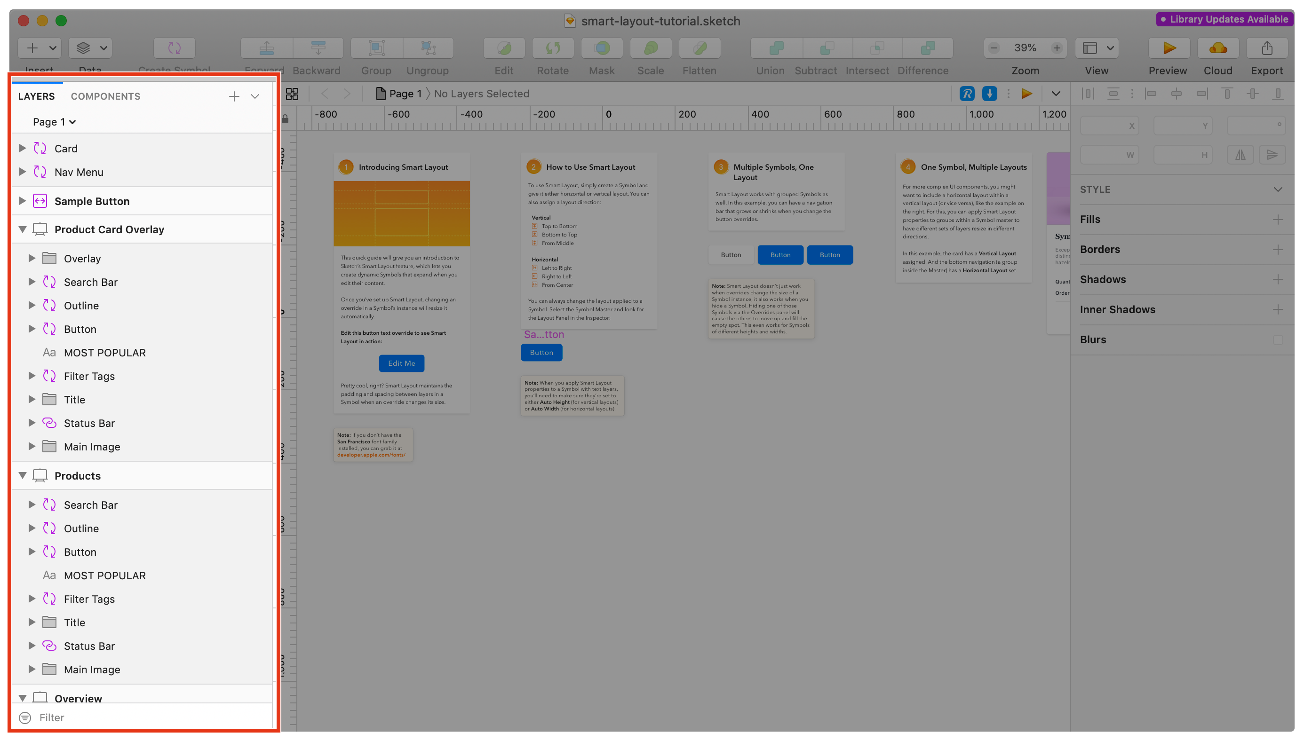Open the Data layers menu
1304x741 pixels.
90,48
